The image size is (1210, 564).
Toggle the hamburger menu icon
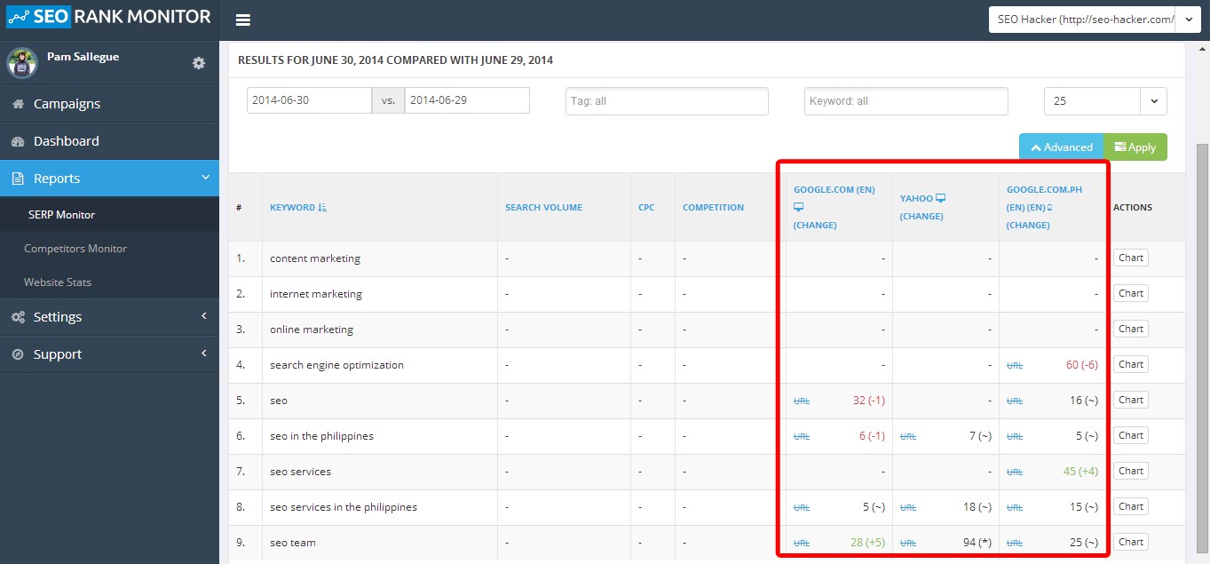(243, 20)
